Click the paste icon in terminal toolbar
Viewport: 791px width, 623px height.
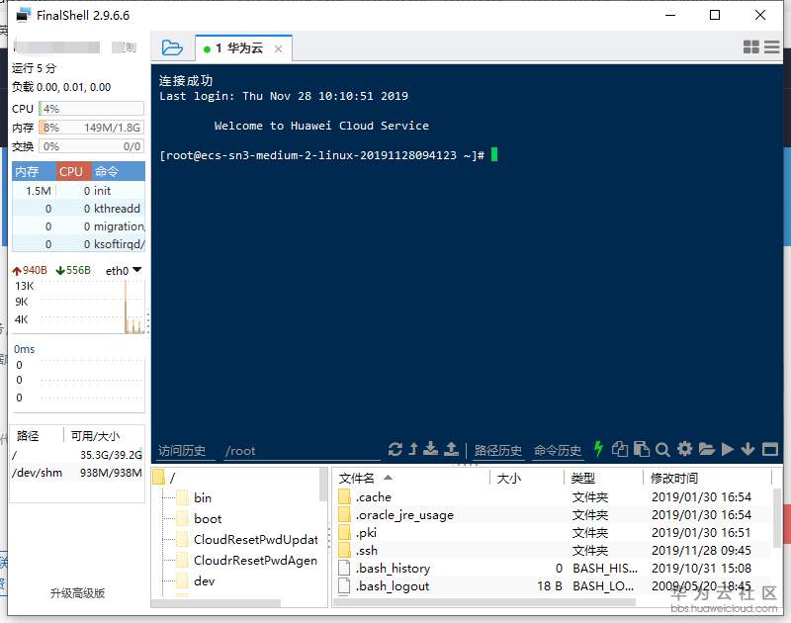(641, 449)
